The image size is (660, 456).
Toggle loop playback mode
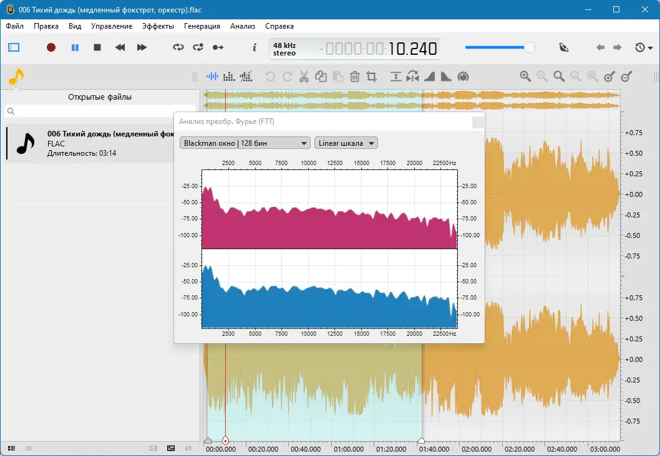(178, 47)
